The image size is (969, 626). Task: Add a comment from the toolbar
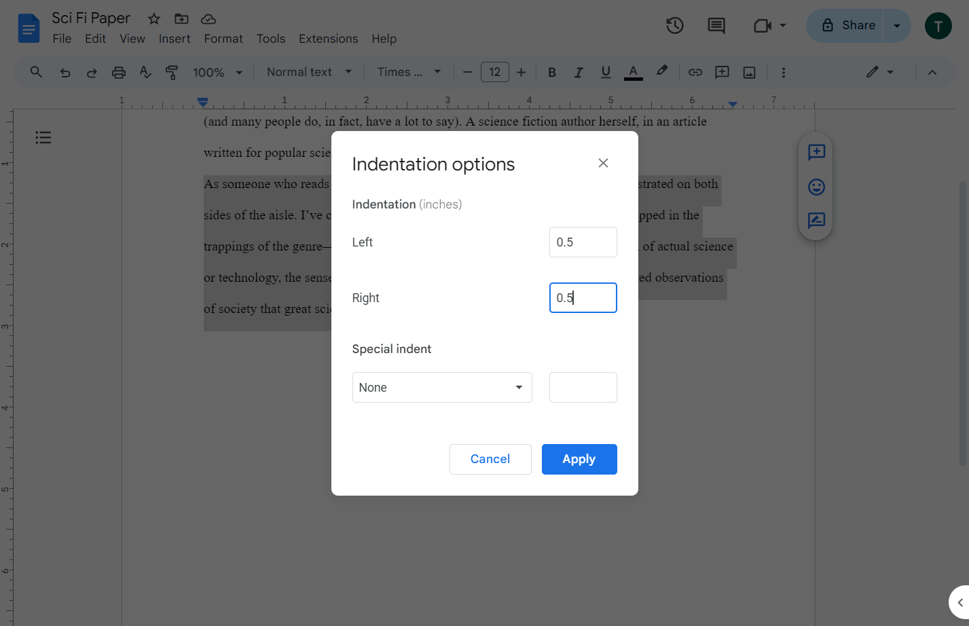pos(722,72)
